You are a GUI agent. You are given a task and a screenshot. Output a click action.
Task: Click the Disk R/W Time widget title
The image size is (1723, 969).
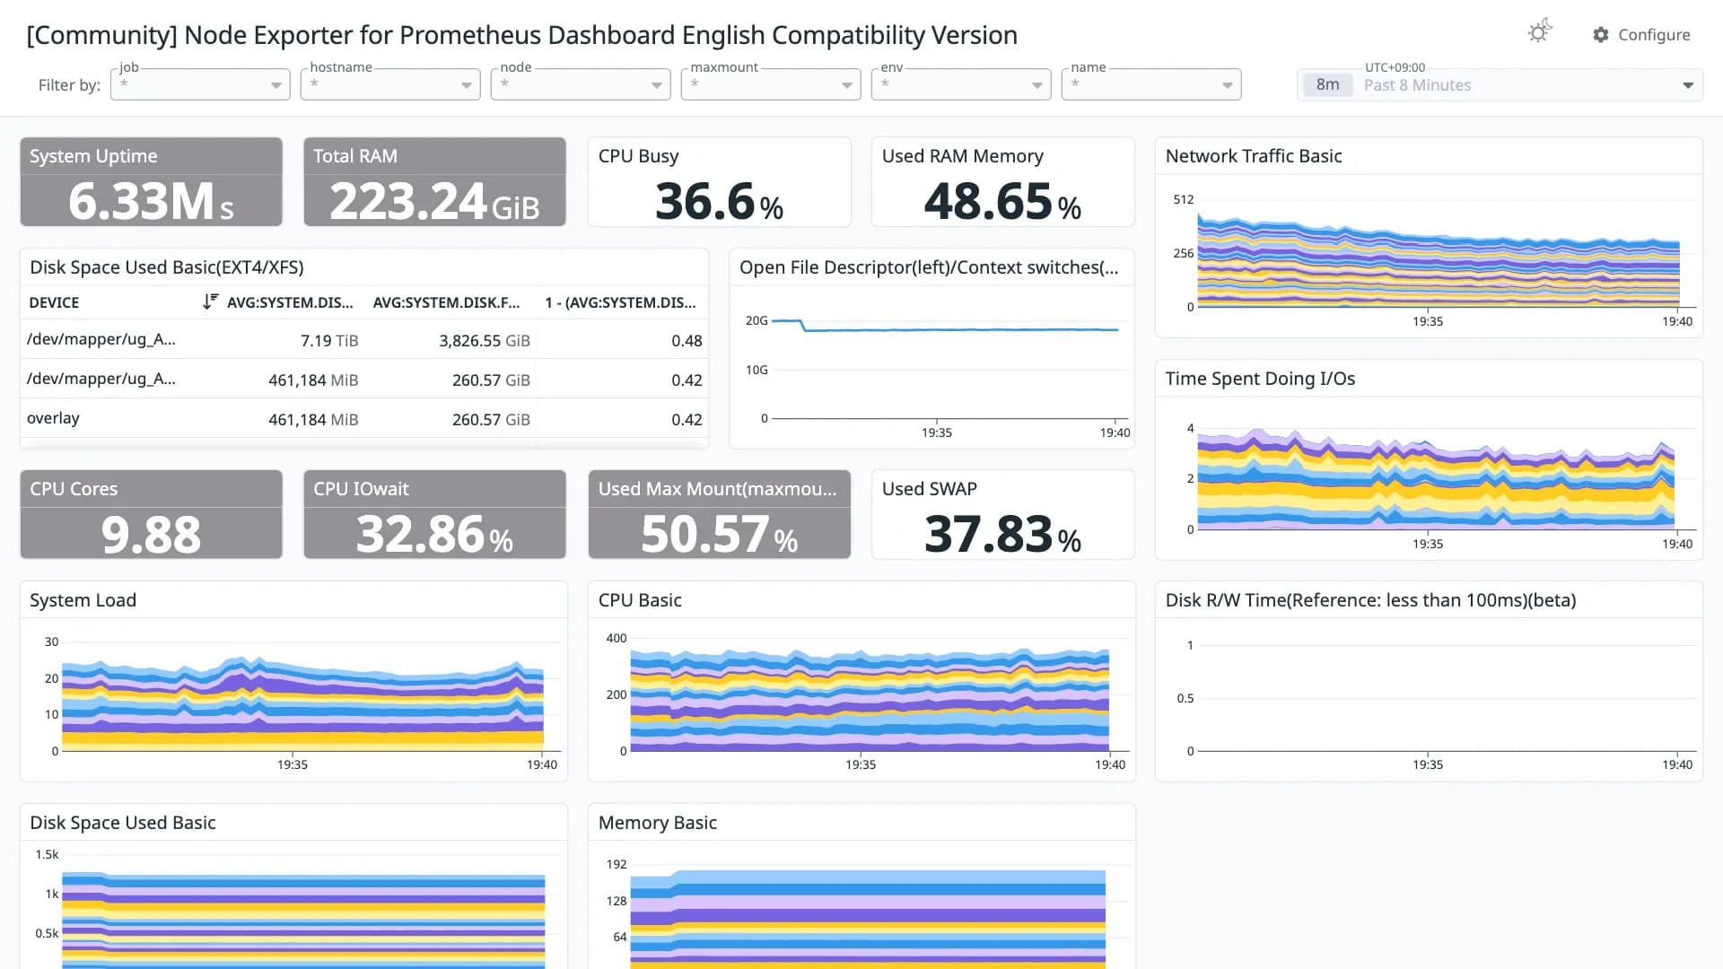1370,600
